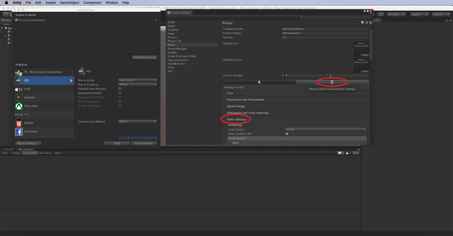Viewport: 453px width, 236px height.
Task: Click the Unity logo on the iOS row
Action: tap(71, 80)
